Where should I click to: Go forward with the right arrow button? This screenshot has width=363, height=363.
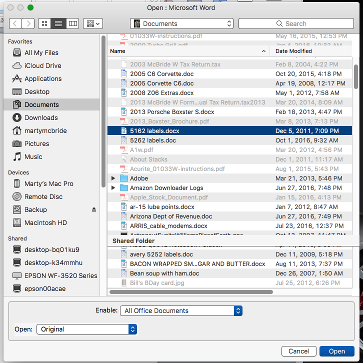[28, 23]
